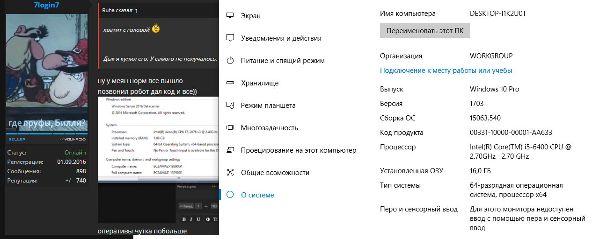The height and width of the screenshot is (239, 614).
Task: Click Назад button in embedded pagination
Action: pos(186,206)
